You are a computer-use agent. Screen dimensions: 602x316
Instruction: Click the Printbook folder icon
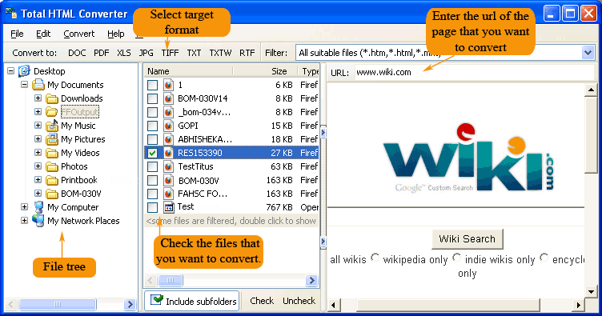point(52,180)
